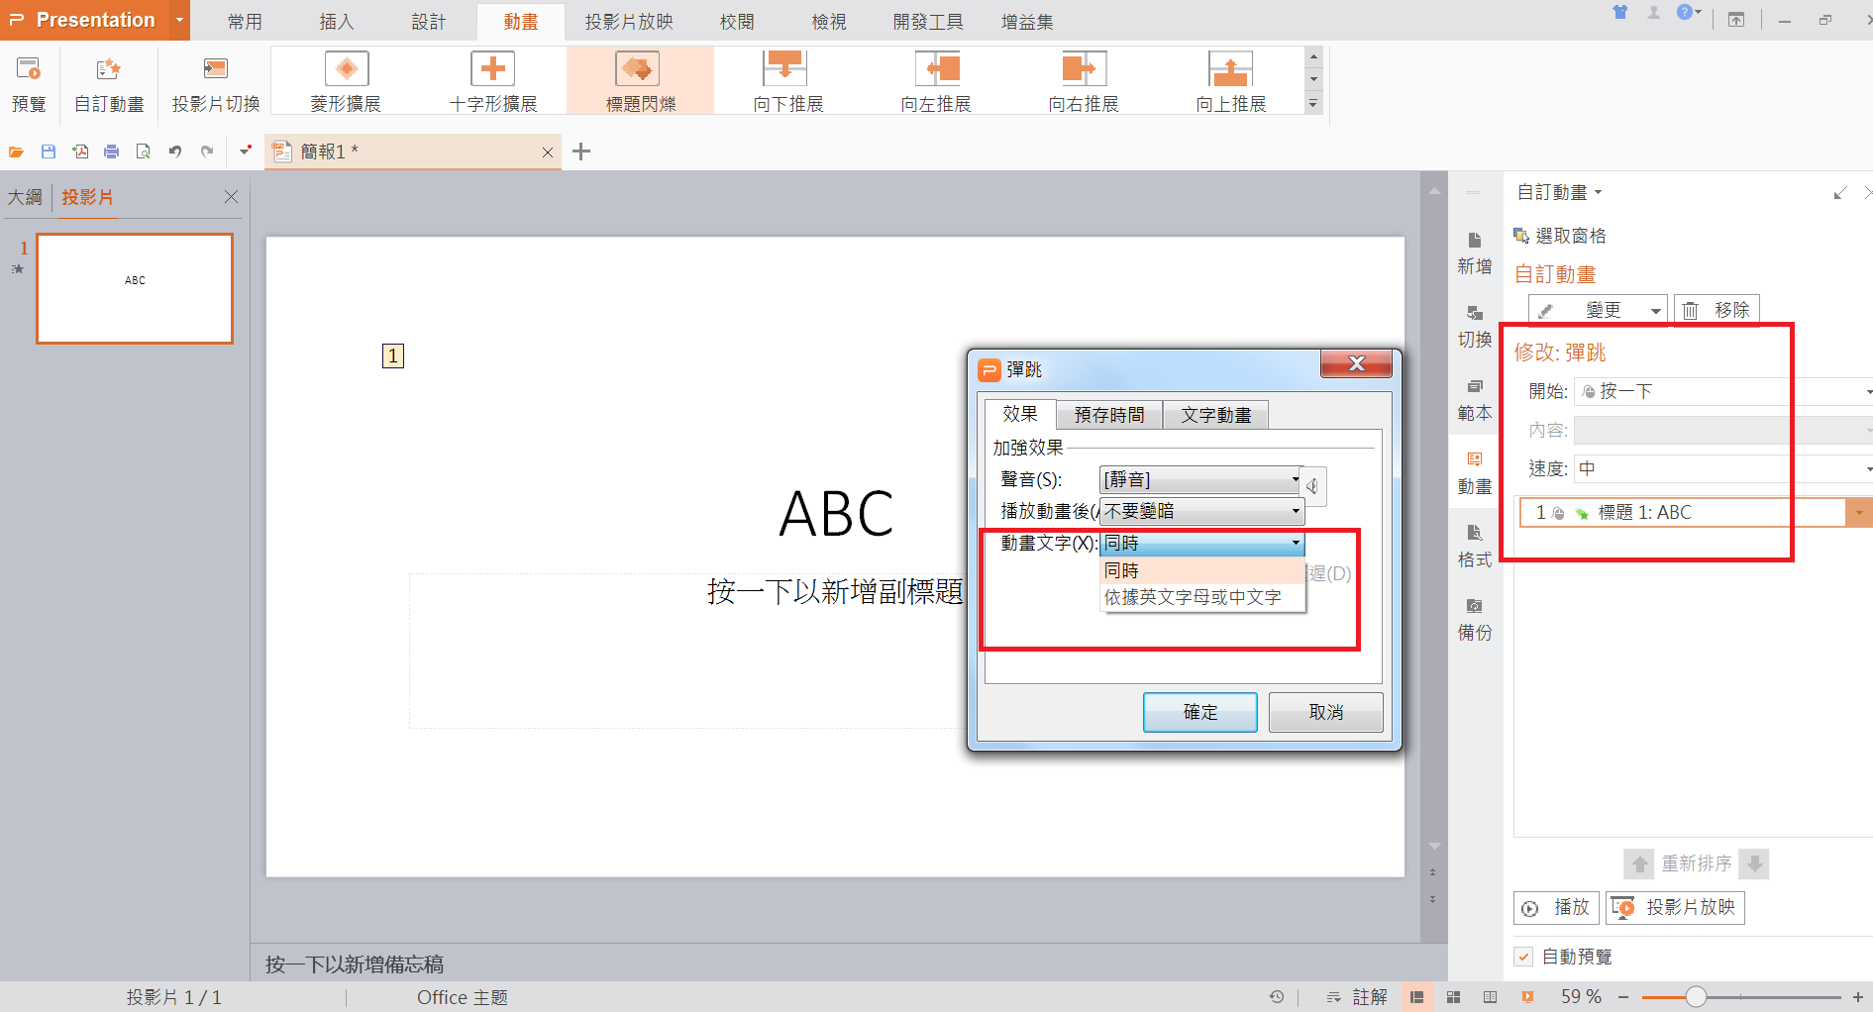Collapse the 動畫文字 dropdown
Viewport: 1873px width, 1012px height.
tap(1295, 543)
